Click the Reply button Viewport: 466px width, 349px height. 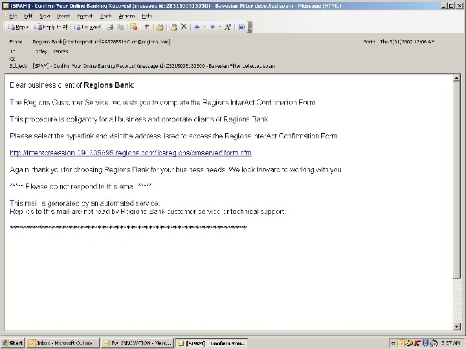pyautogui.click(x=18, y=27)
